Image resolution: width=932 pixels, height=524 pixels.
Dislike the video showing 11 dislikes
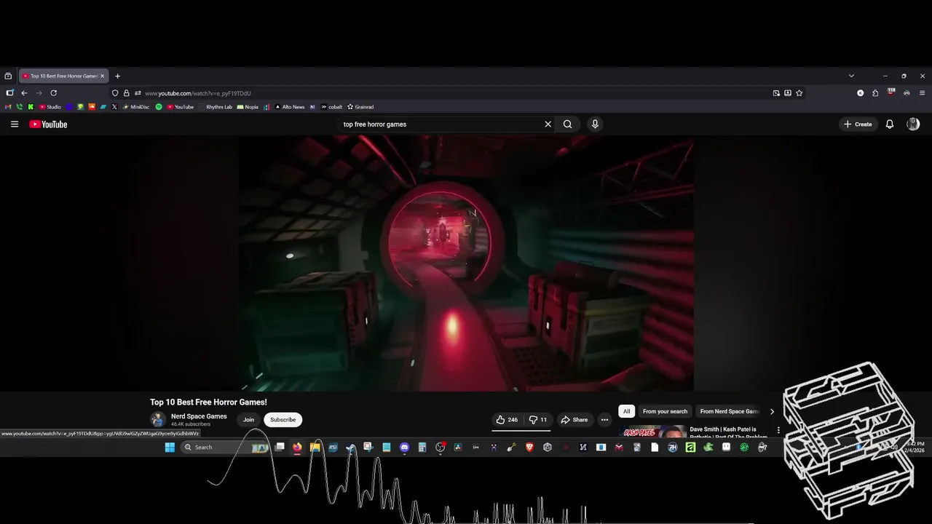537,420
